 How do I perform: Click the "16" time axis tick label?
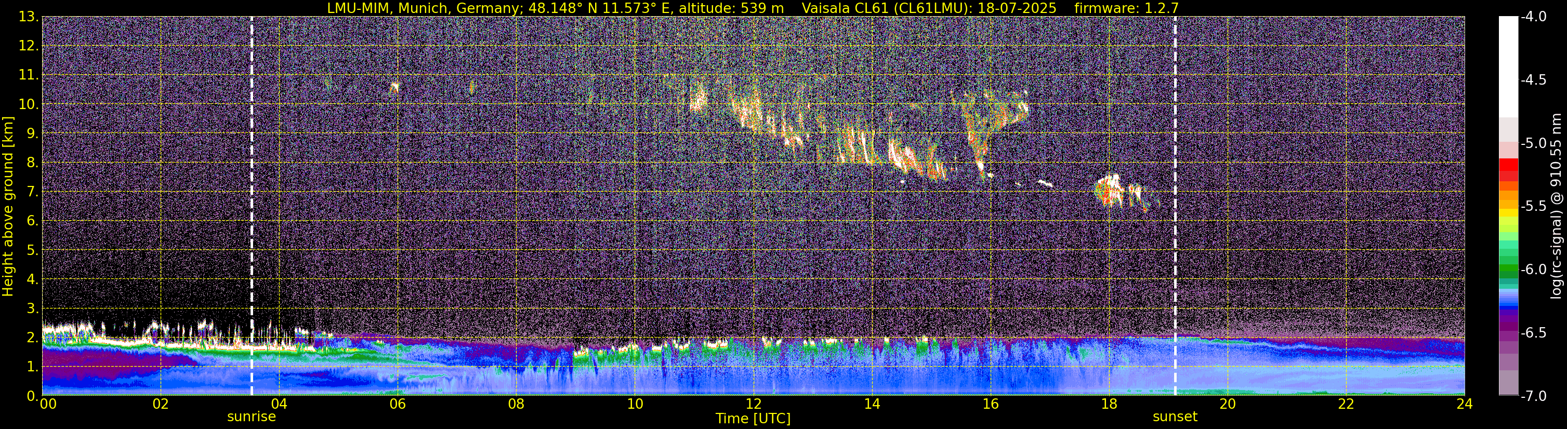[x=990, y=404]
